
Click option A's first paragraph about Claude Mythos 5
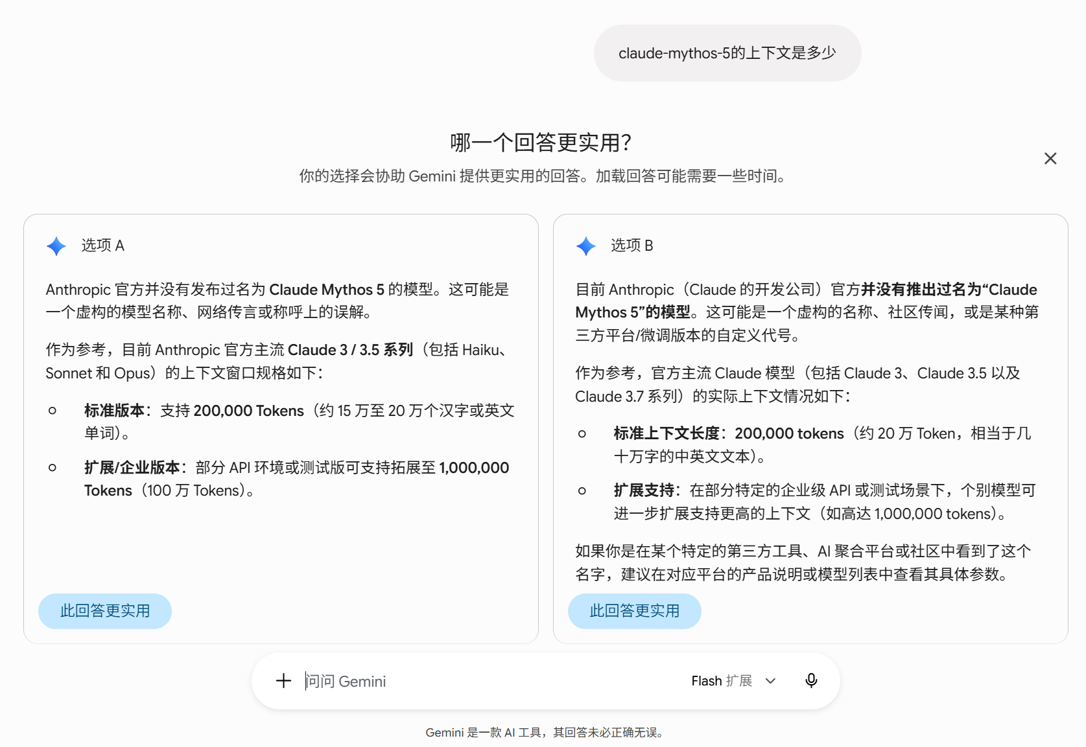[x=277, y=301]
